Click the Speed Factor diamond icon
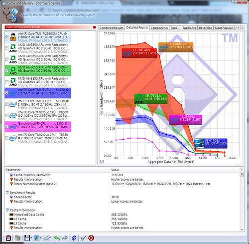 (11, 197)
